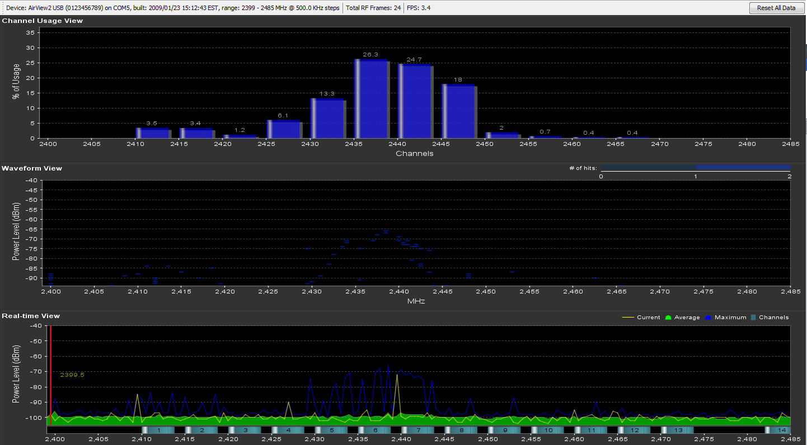Click the teal Channels legend icon
Viewport: 807px width, 445px height.
[x=753, y=318]
